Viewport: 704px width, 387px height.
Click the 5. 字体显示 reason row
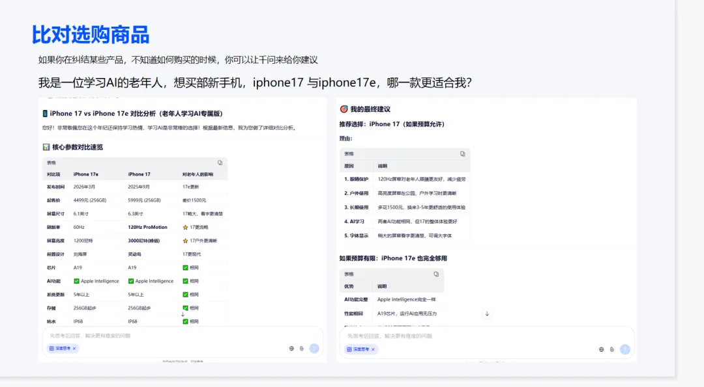click(405, 235)
